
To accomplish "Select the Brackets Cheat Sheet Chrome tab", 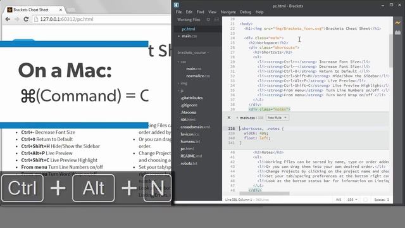I will point(35,10).
